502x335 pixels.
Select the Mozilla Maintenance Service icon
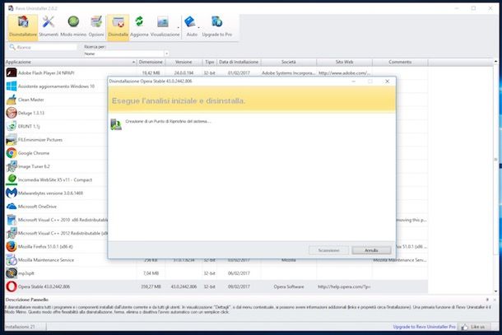click(12, 260)
